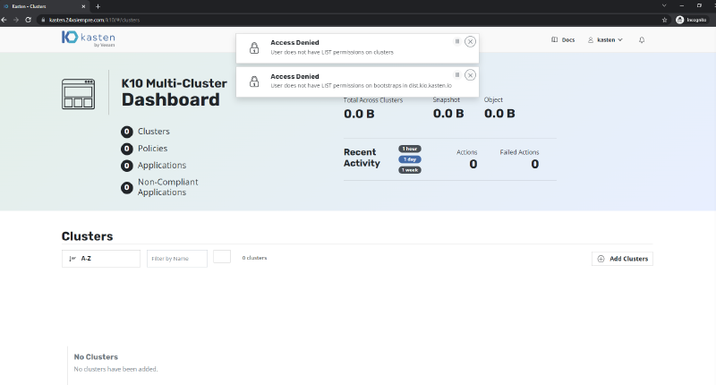Click the user profile icon

click(x=591, y=39)
